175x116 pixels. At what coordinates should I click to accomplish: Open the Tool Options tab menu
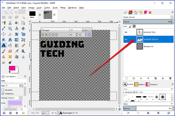[25, 76]
